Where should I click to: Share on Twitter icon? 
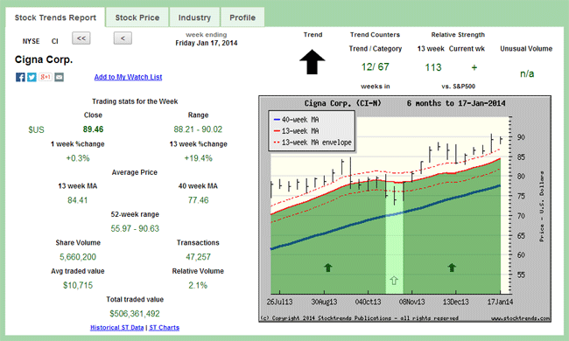32,77
